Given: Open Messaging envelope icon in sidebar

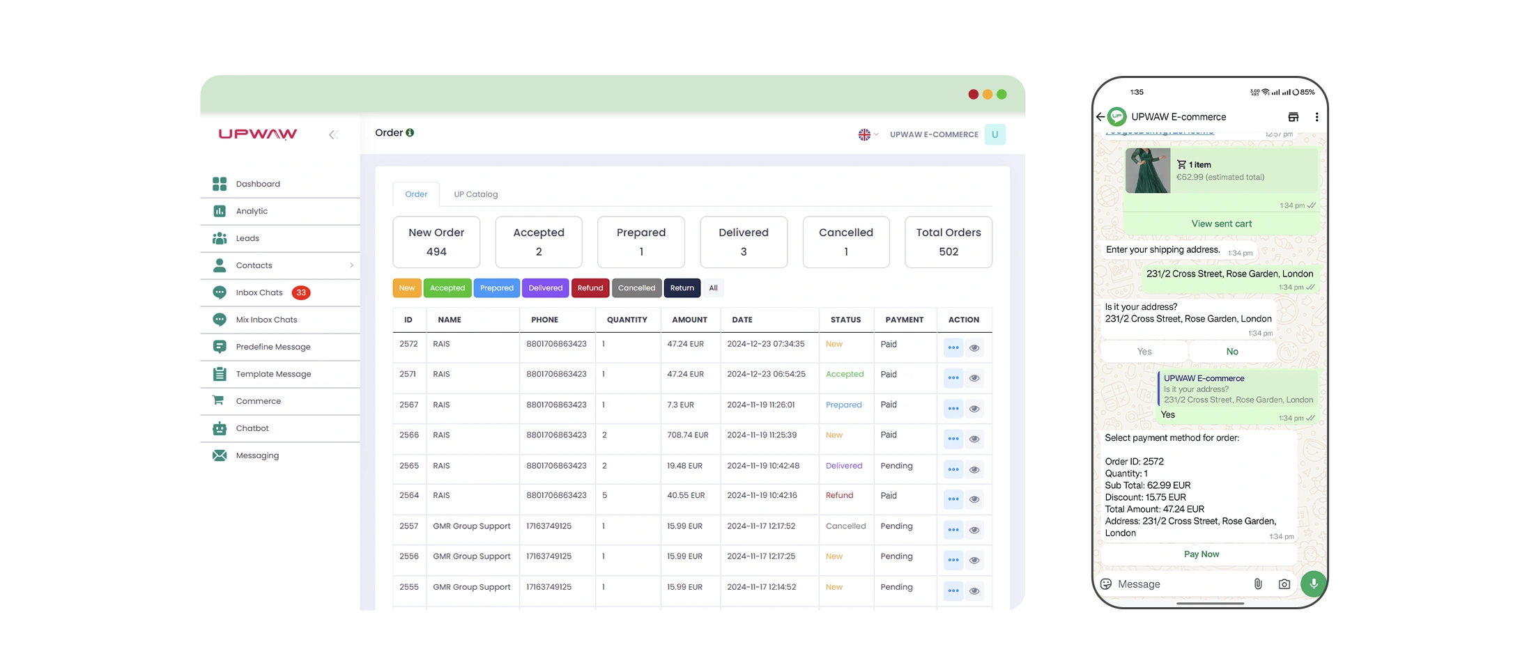Looking at the screenshot, I should point(220,455).
